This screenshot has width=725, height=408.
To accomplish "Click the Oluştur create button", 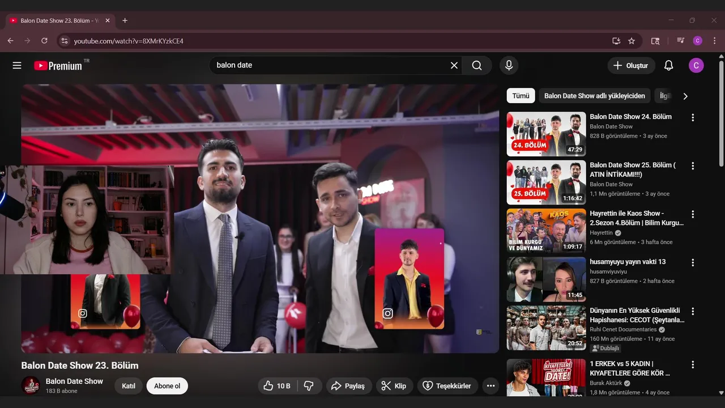I will (x=632, y=65).
